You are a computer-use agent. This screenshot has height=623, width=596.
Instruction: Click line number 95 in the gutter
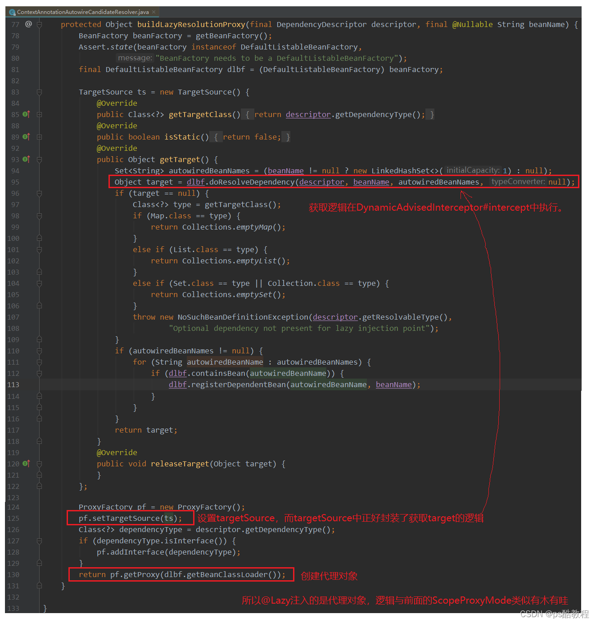(x=15, y=182)
